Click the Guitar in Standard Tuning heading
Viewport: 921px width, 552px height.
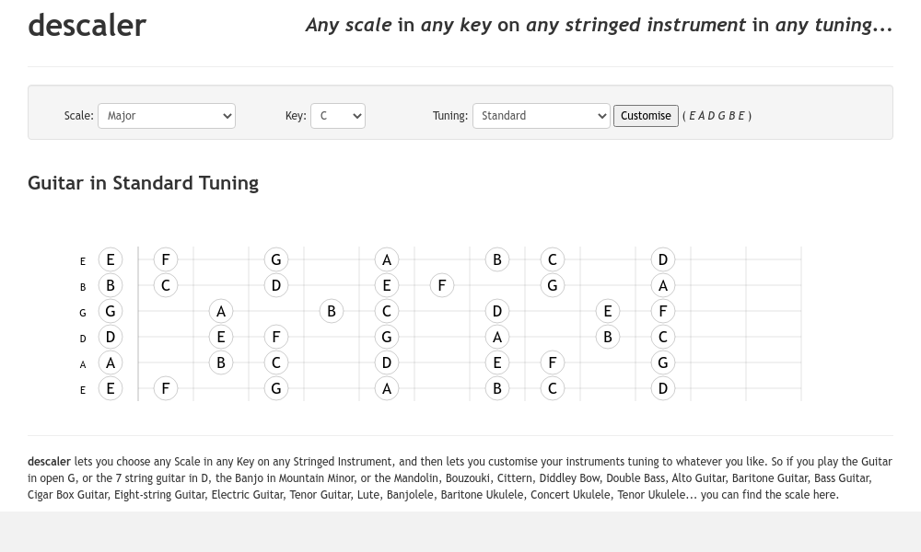144,183
